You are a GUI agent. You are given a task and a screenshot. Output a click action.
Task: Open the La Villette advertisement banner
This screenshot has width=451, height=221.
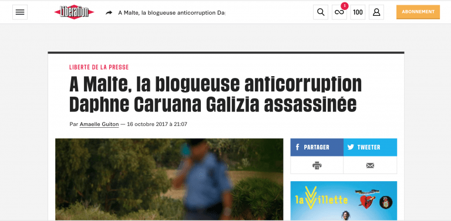pyautogui.click(x=344, y=200)
